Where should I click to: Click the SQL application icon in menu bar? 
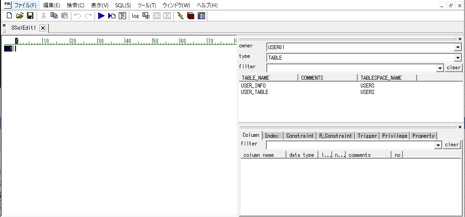[8, 5]
